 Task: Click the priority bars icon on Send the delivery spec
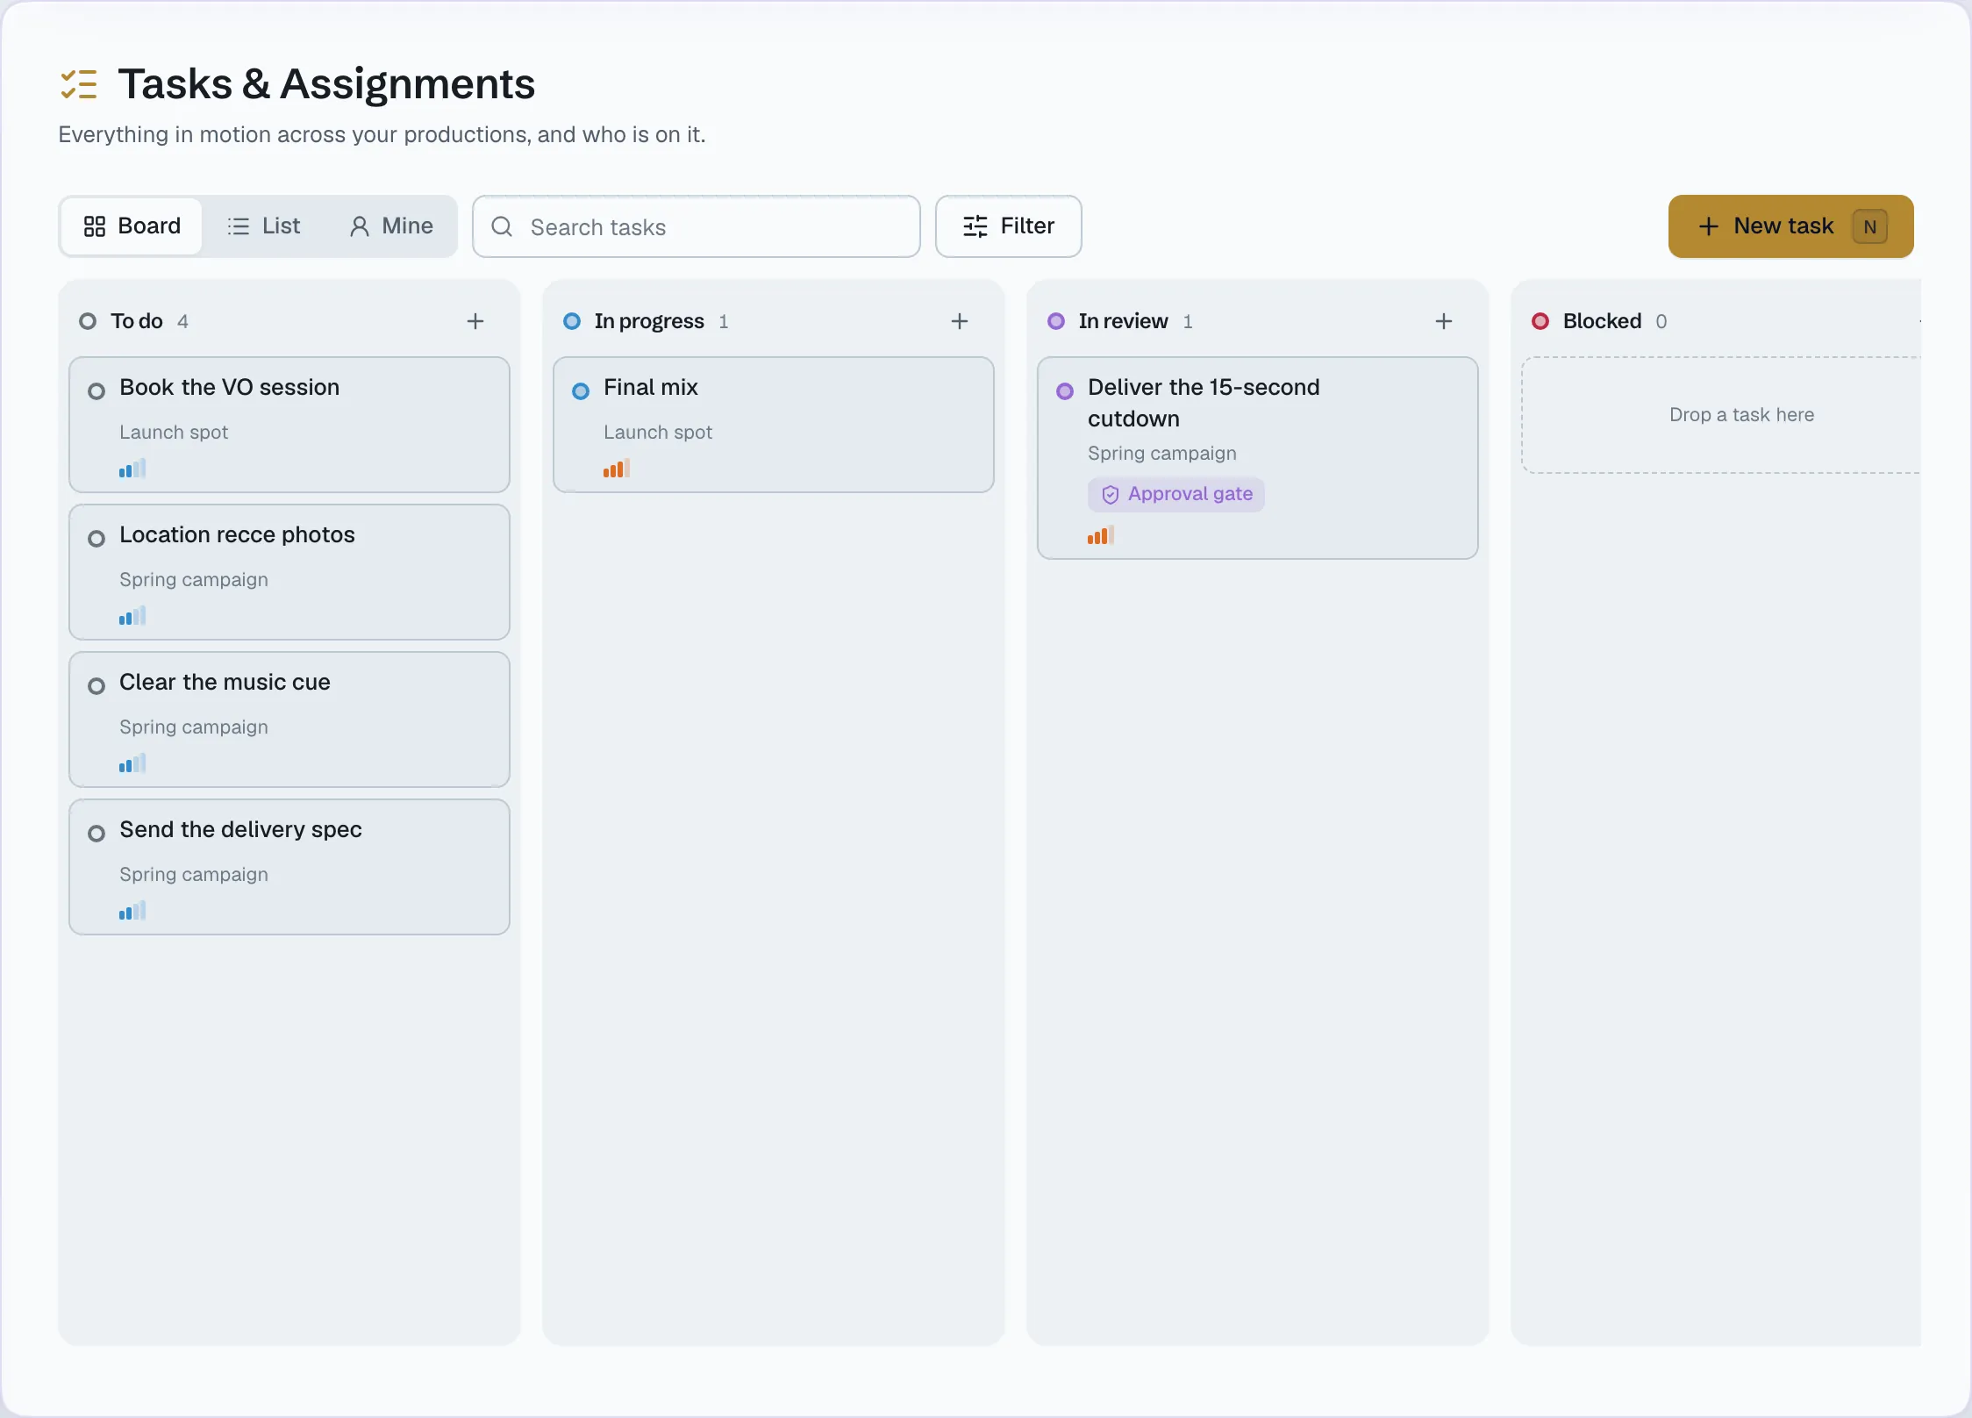pyautogui.click(x=132, y=911)
